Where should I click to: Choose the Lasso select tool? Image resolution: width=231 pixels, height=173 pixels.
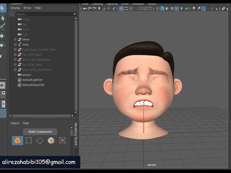coord(2,17)
